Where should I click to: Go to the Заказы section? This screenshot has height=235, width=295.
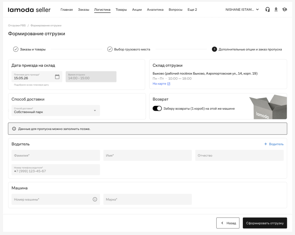(x=84, y=10)
